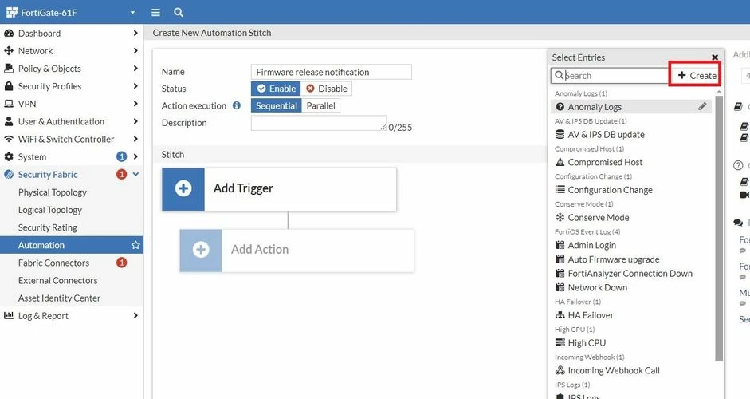Screen dimensions: 750x399
Task: Click the Add Action plus icon
Action: point(201,250)
